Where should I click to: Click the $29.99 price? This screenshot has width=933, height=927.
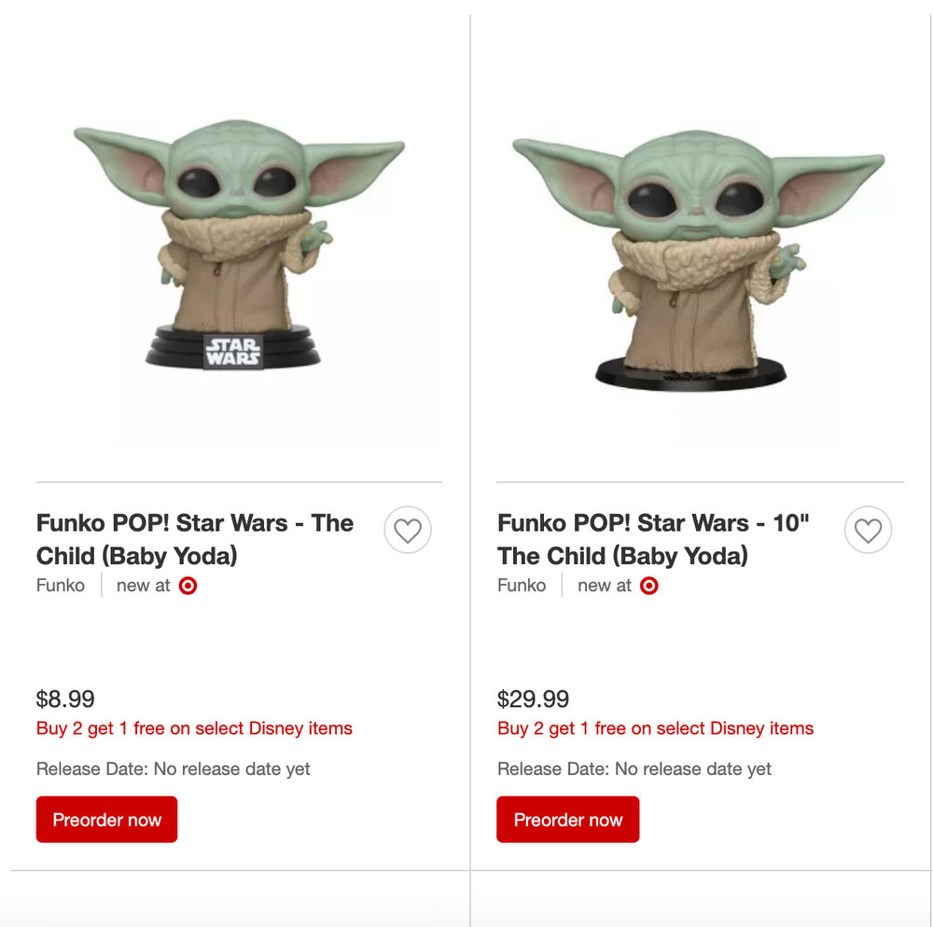[533, 699]
